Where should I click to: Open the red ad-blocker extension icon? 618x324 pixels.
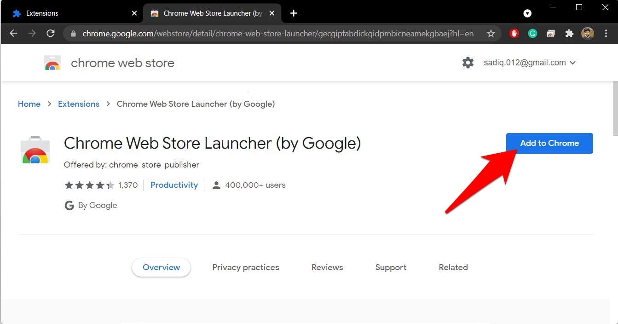pos(514,33)
